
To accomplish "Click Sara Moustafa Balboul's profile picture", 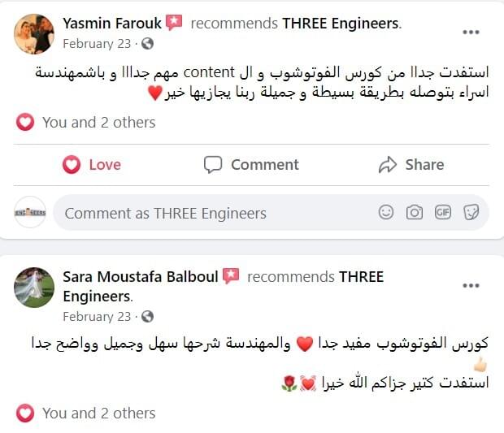I will pyautogui.click(x=34, y=288).
